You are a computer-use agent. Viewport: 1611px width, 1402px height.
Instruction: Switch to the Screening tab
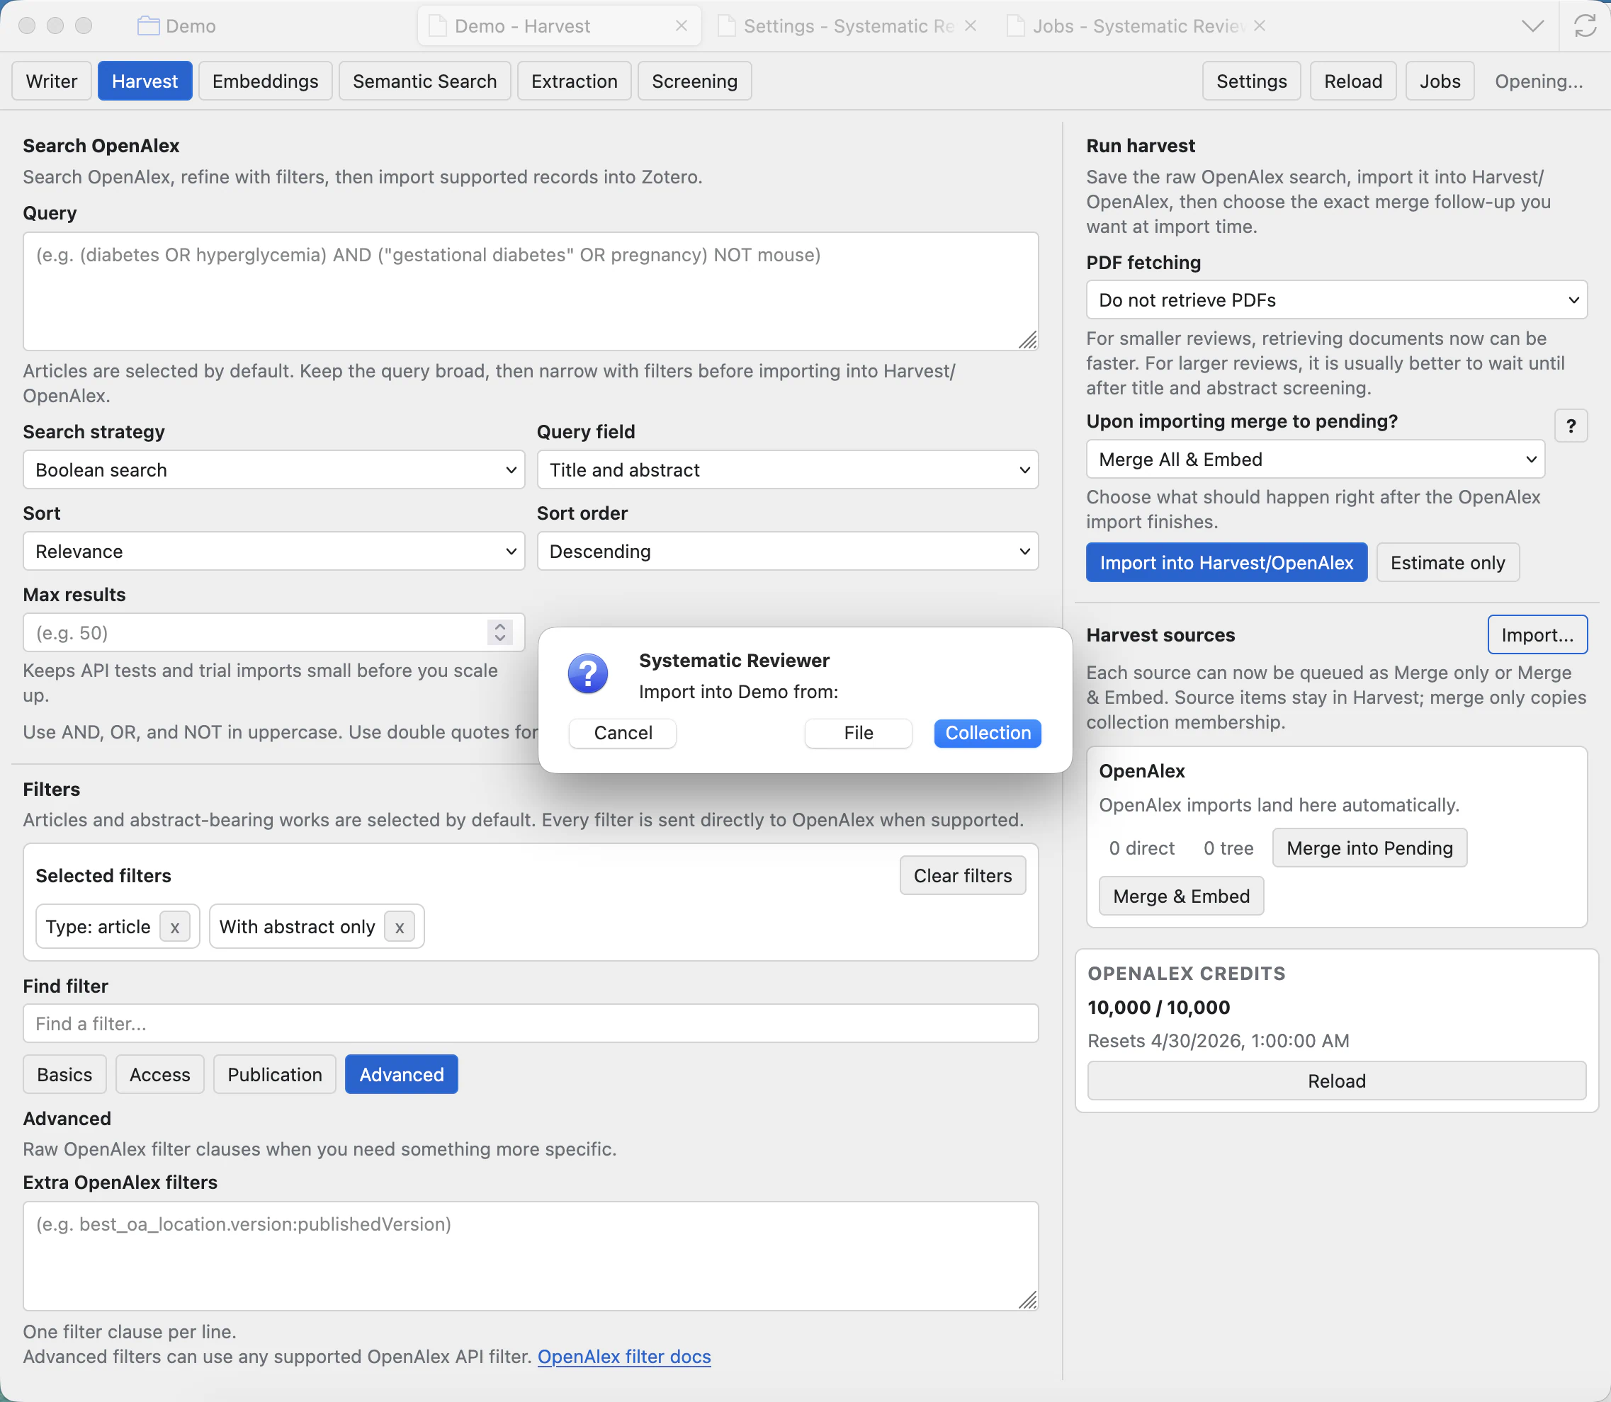(695, 81)
